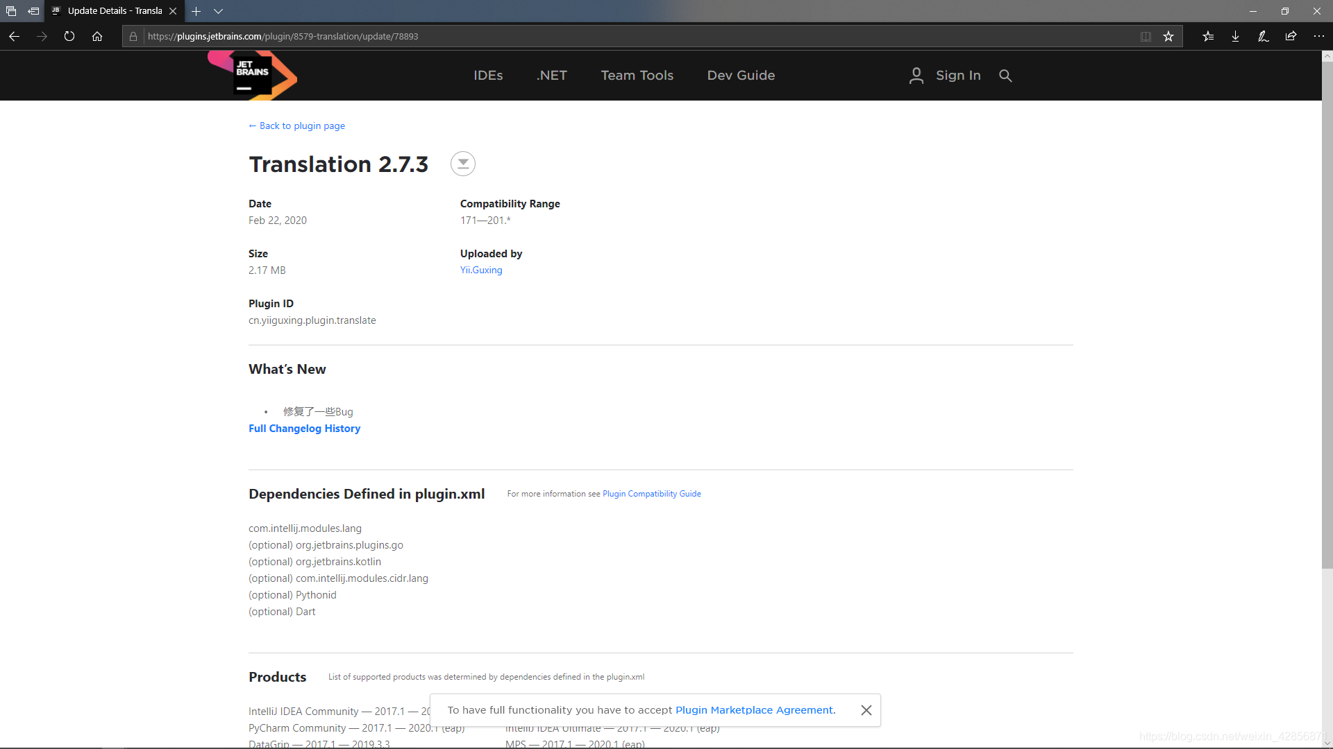Open the Team Tools navigation menu
The height and width of the screenshot is (749, 1333).
tap(637, 76)
